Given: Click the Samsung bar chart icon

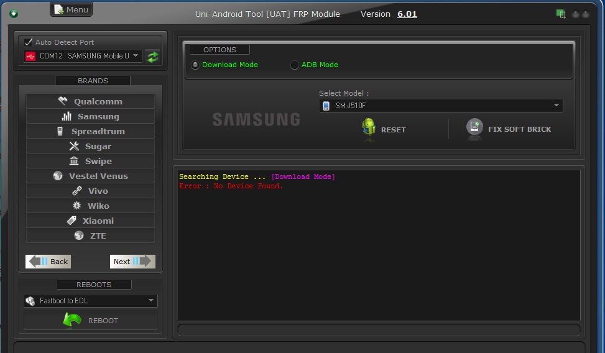Looking at the screenshot, I should pos(67,116).
